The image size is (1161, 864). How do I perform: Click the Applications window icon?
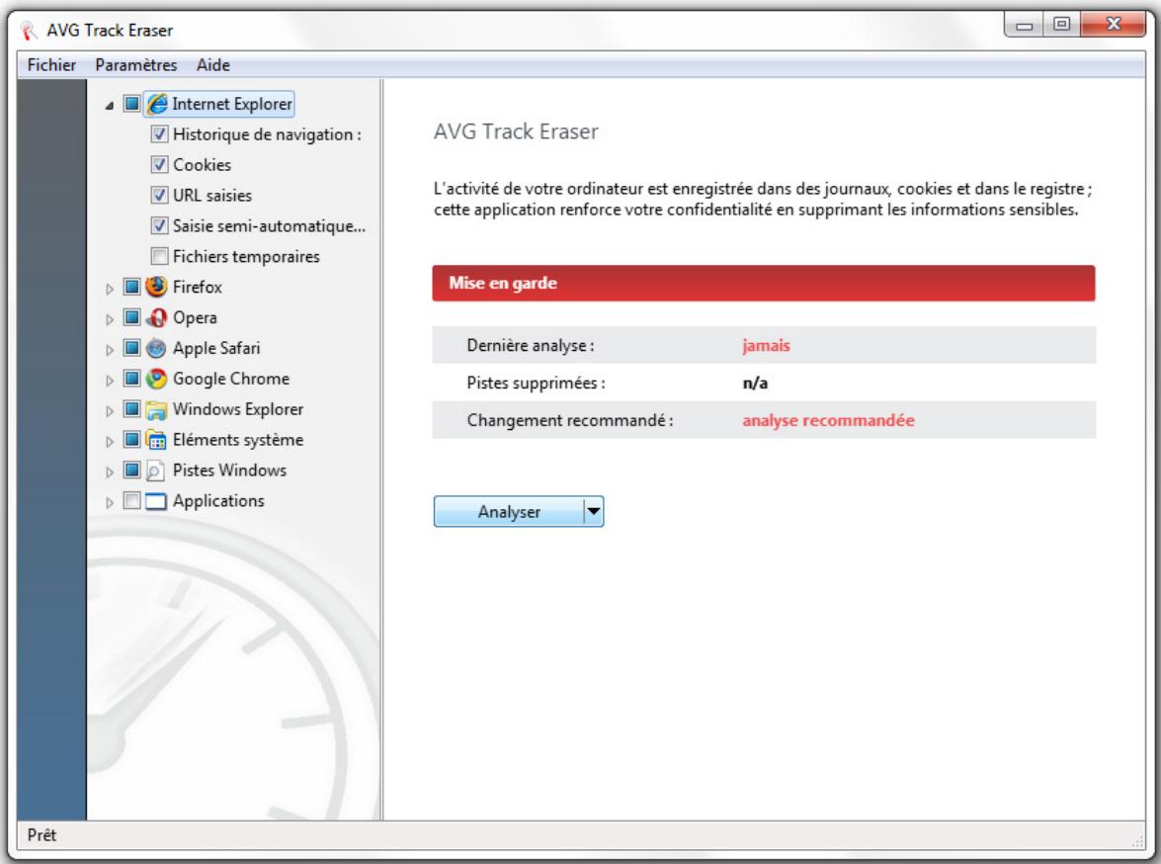pyautogui.click(x=156, y=501)
